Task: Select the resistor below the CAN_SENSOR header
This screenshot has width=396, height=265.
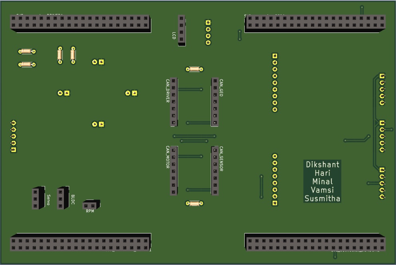Action: coord(194,203)
